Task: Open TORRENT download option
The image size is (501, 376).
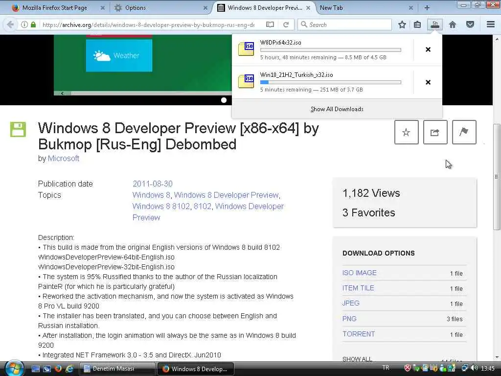Action: [x=359, y=334]
